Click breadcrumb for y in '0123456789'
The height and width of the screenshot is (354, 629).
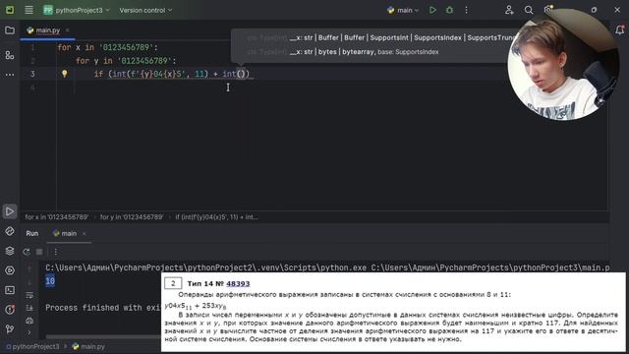tap(132, 217)
